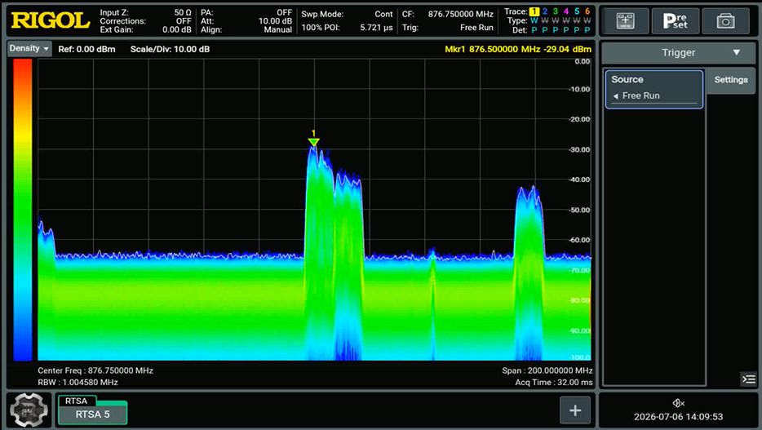Select trace 3 in the Trace panel
Image resolution: width=762 pixels, height=430 pixels.
[556, 11]
